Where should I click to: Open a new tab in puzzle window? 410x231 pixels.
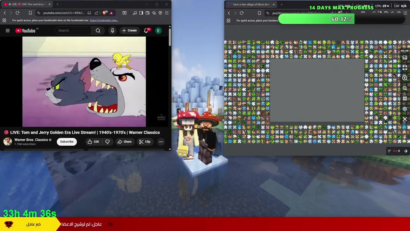coord(282,4)
